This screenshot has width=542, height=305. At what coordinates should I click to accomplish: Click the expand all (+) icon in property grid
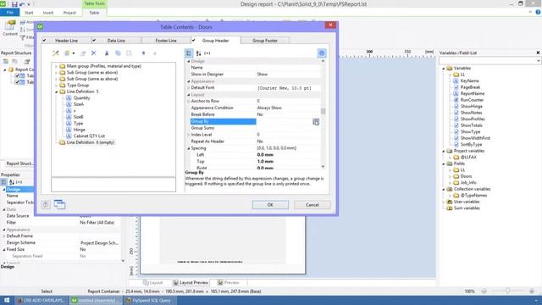[207, 53]
